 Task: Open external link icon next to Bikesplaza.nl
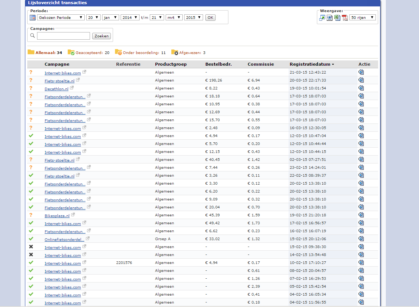point(73,214)
